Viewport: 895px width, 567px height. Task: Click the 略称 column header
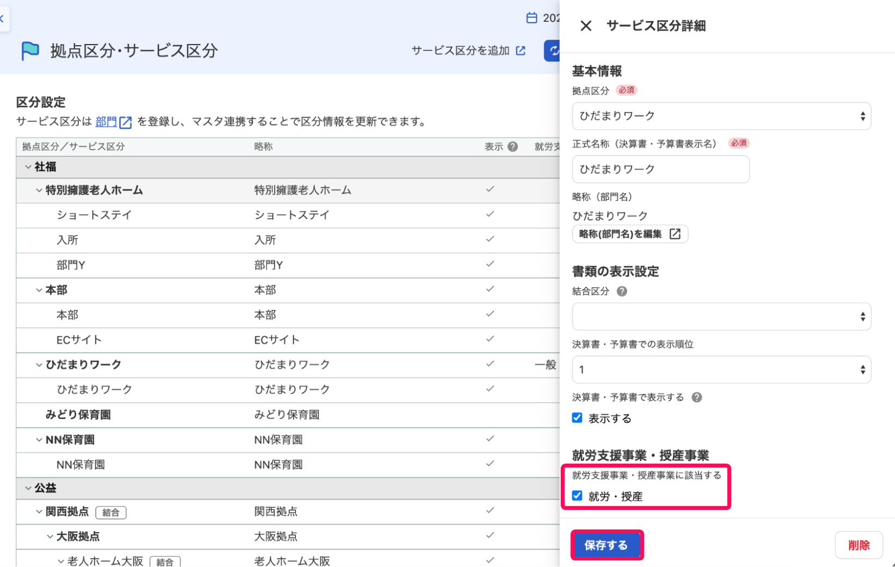pos(263,146)
